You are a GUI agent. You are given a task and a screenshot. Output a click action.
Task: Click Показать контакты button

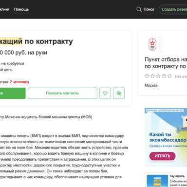62,93
